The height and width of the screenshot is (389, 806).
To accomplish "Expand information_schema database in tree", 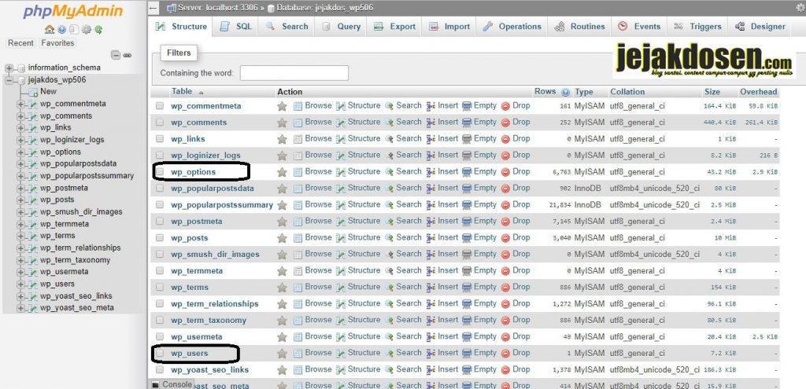I will coord(9,68).
